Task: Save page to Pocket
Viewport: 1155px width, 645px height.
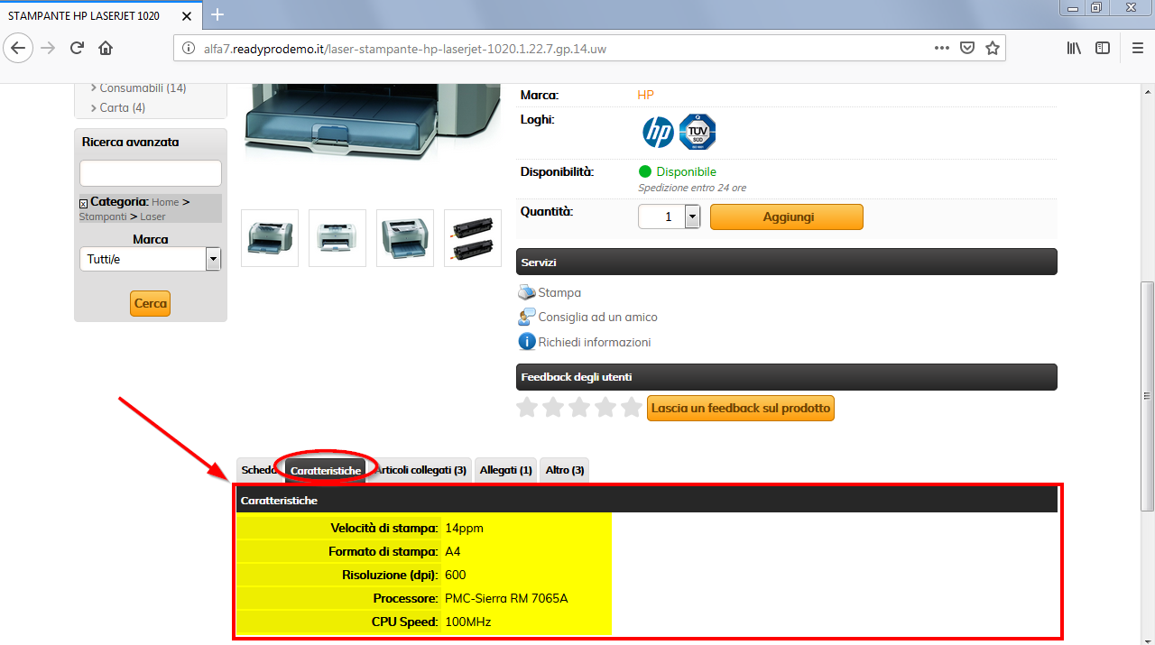Action: coord(966,48)
